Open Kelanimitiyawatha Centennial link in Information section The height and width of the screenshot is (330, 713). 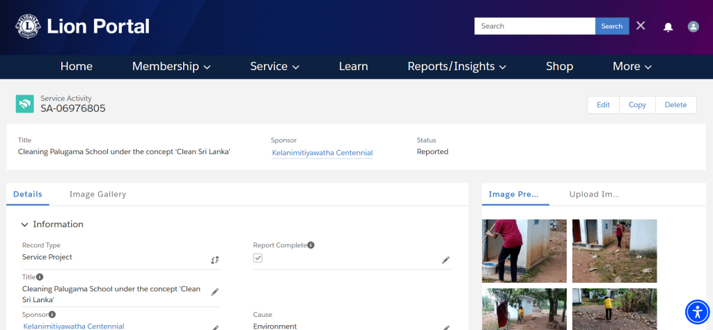(x=74, y=326)
